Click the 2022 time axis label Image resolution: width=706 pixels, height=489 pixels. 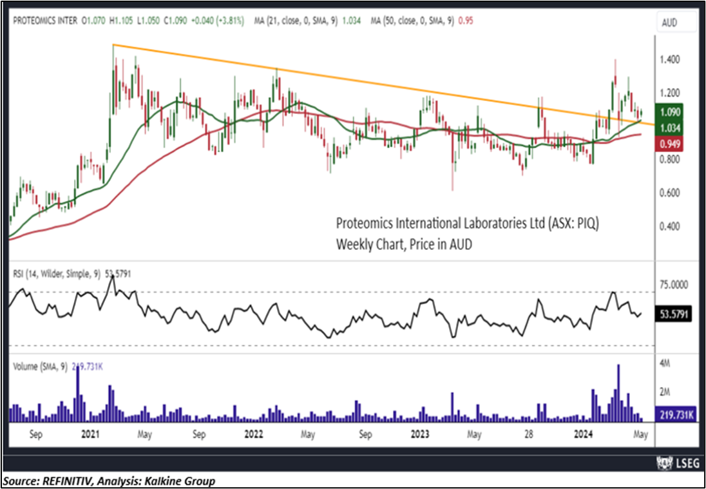(x=255, y=435)
